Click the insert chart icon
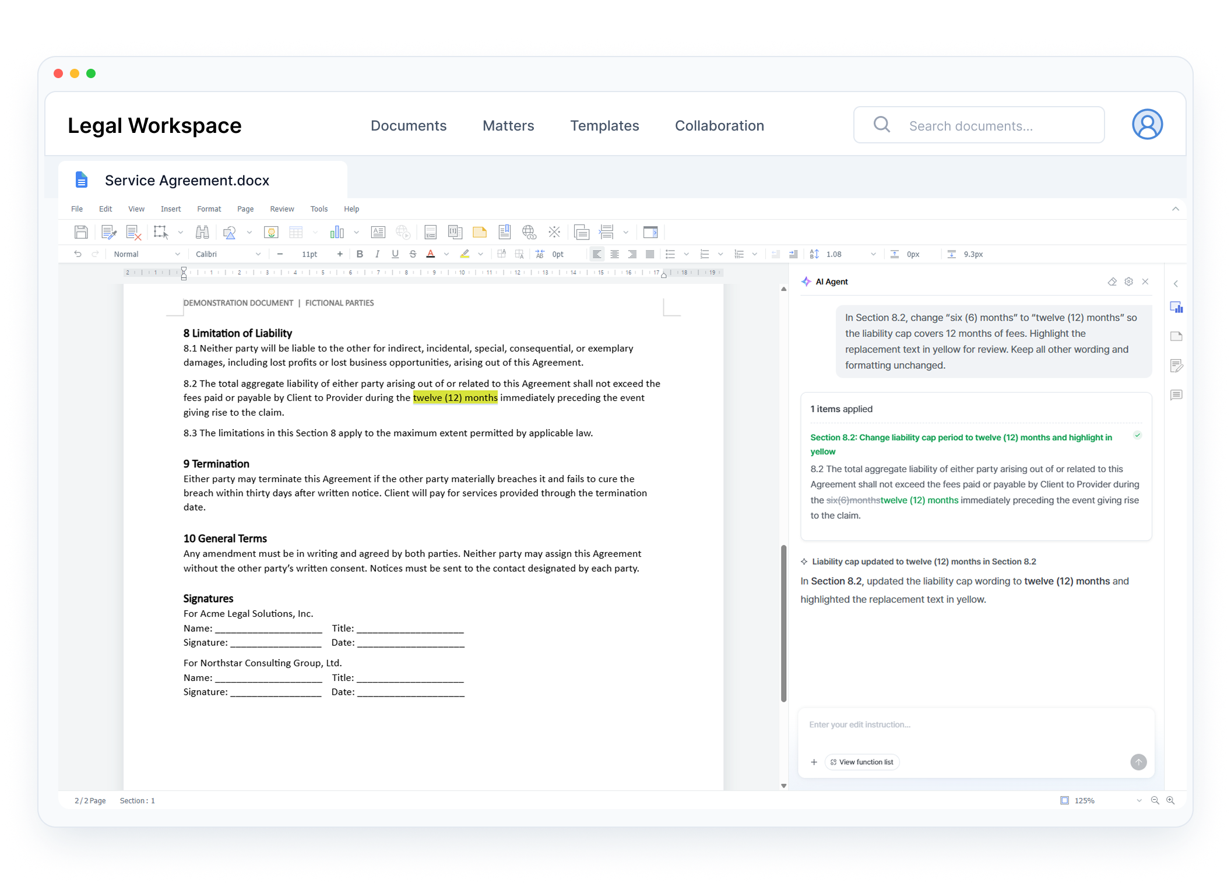 337,232
